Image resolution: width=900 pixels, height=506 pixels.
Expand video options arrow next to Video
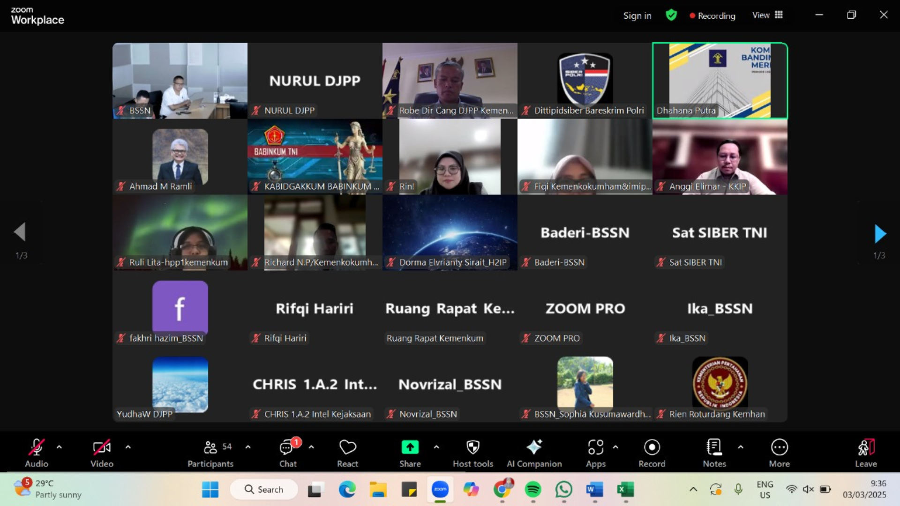[x=128, y=447]
